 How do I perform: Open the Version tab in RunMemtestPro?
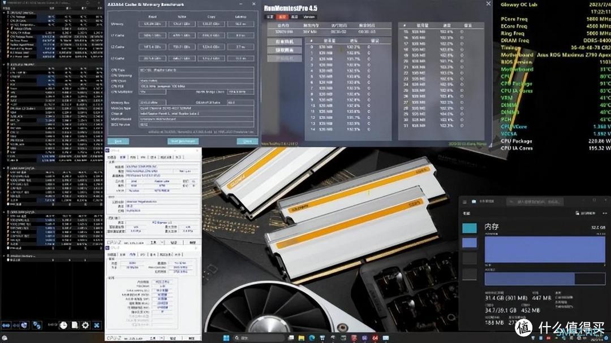[309, 17]
